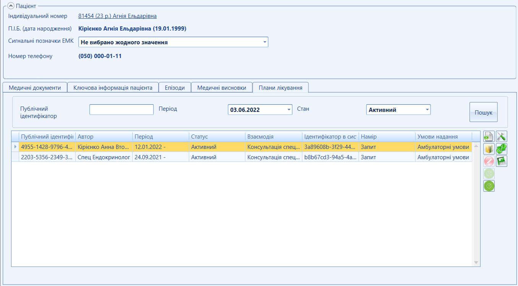Click the red cancel circle icon
This screenshot has height=286, width=518.
pos(489,161)
